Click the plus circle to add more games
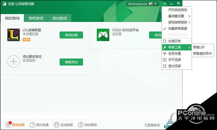Image resolution: width=217 pixels, height=130 pixels. click(14, 61)
